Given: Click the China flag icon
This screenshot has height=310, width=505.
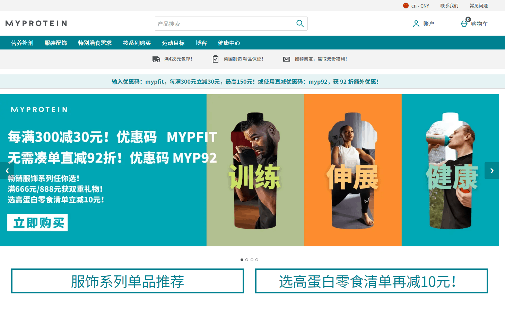Looking at the screenshot, I should [406, 6].
